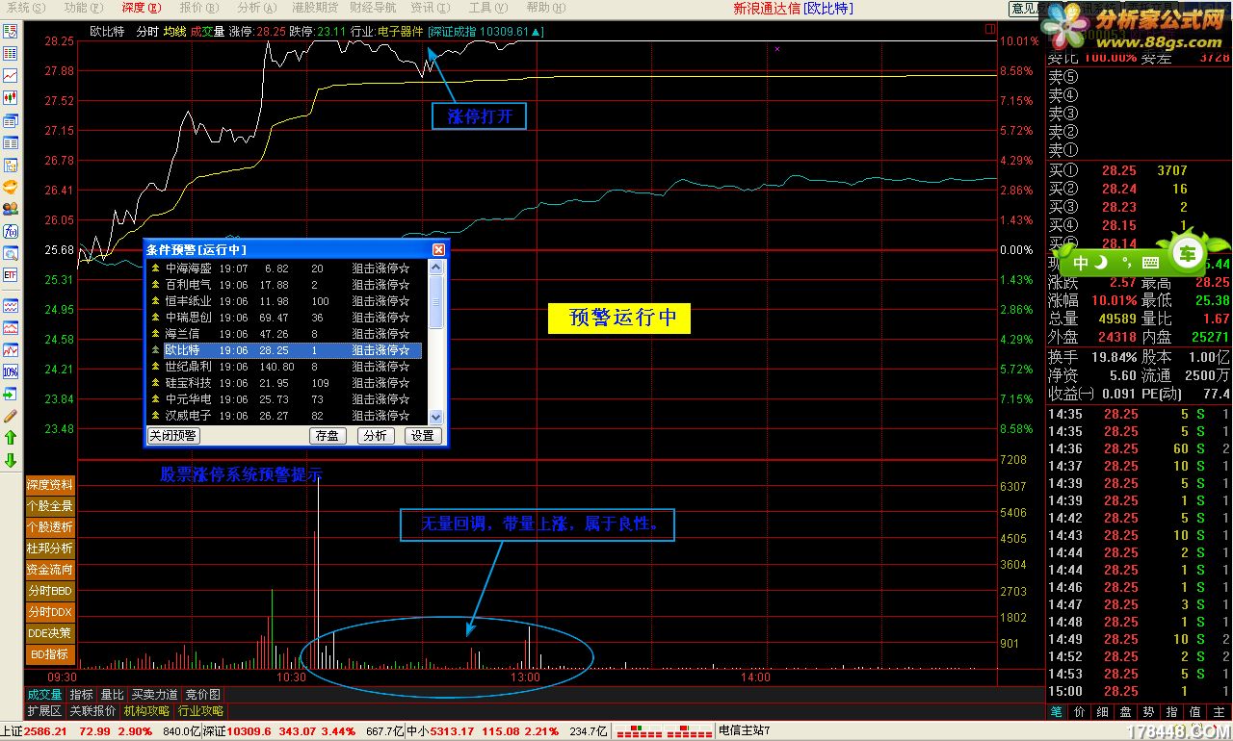
Task: Click the 分时DDX side button
Action: point(50,612)
